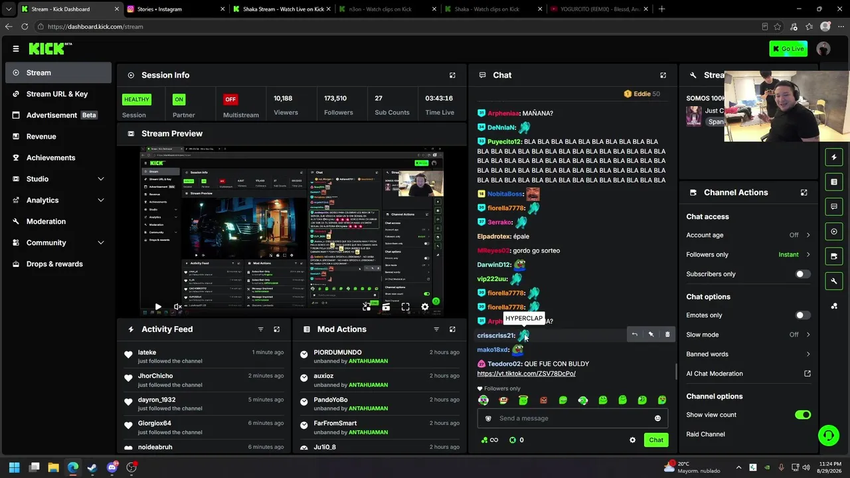Click Raid Channel option
The image size is (850, 478).
(x=705, y=434)
